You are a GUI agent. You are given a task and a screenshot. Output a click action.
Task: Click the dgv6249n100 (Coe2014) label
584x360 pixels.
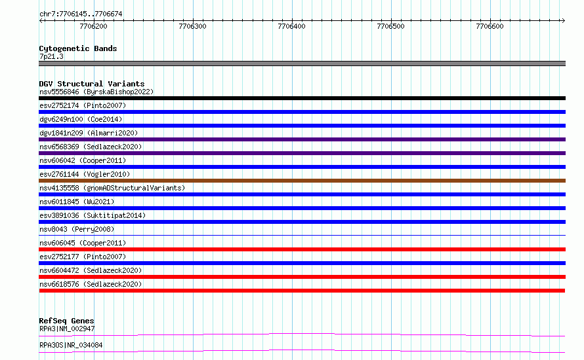81,119
